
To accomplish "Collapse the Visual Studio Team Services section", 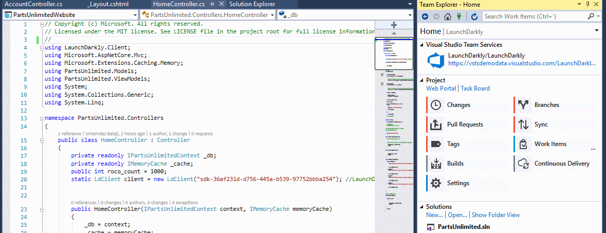I will coord(422,45).
